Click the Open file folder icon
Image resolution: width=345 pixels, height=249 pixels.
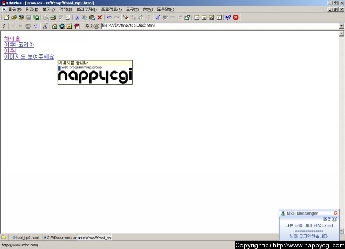coord(14,18)
